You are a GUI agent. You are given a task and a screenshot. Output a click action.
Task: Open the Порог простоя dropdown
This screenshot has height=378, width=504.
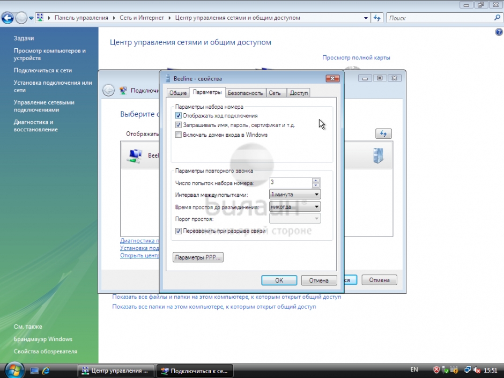click(x=295, y=219)
